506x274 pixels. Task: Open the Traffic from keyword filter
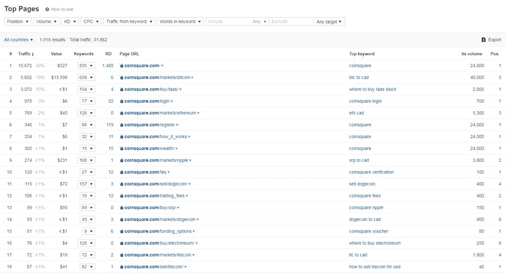[x=129, y=22]
